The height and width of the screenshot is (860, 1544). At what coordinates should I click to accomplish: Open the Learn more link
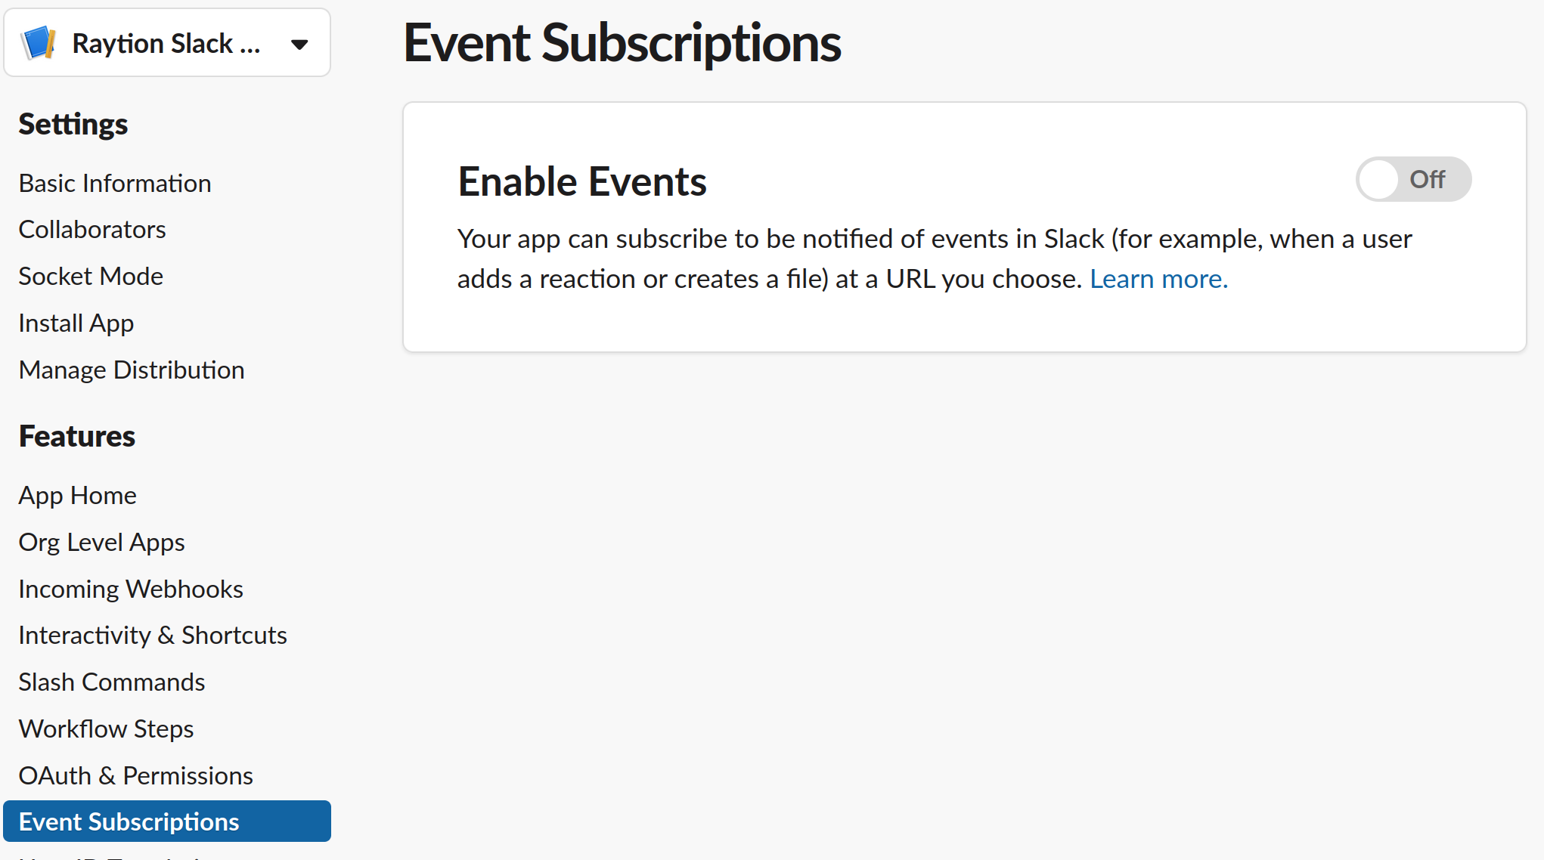click(x=1157, y=278)
